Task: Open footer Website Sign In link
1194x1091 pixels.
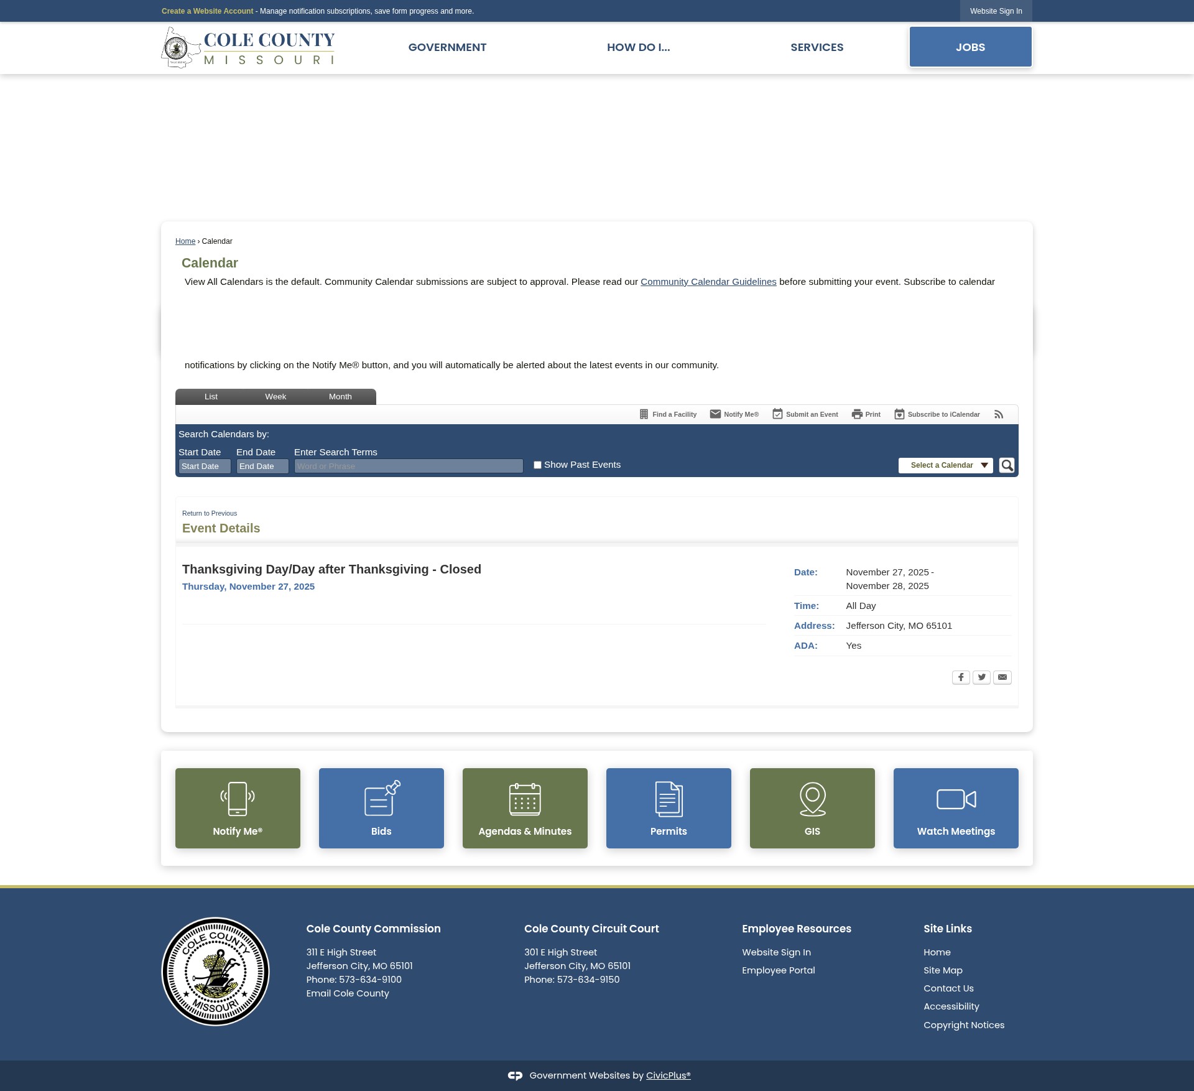Action: (776, 952)
